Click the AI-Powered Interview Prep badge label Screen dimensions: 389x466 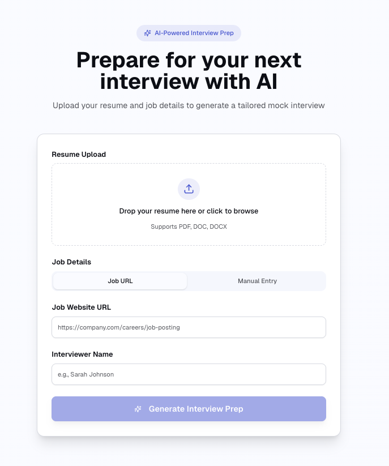click(x=194, y=33)
